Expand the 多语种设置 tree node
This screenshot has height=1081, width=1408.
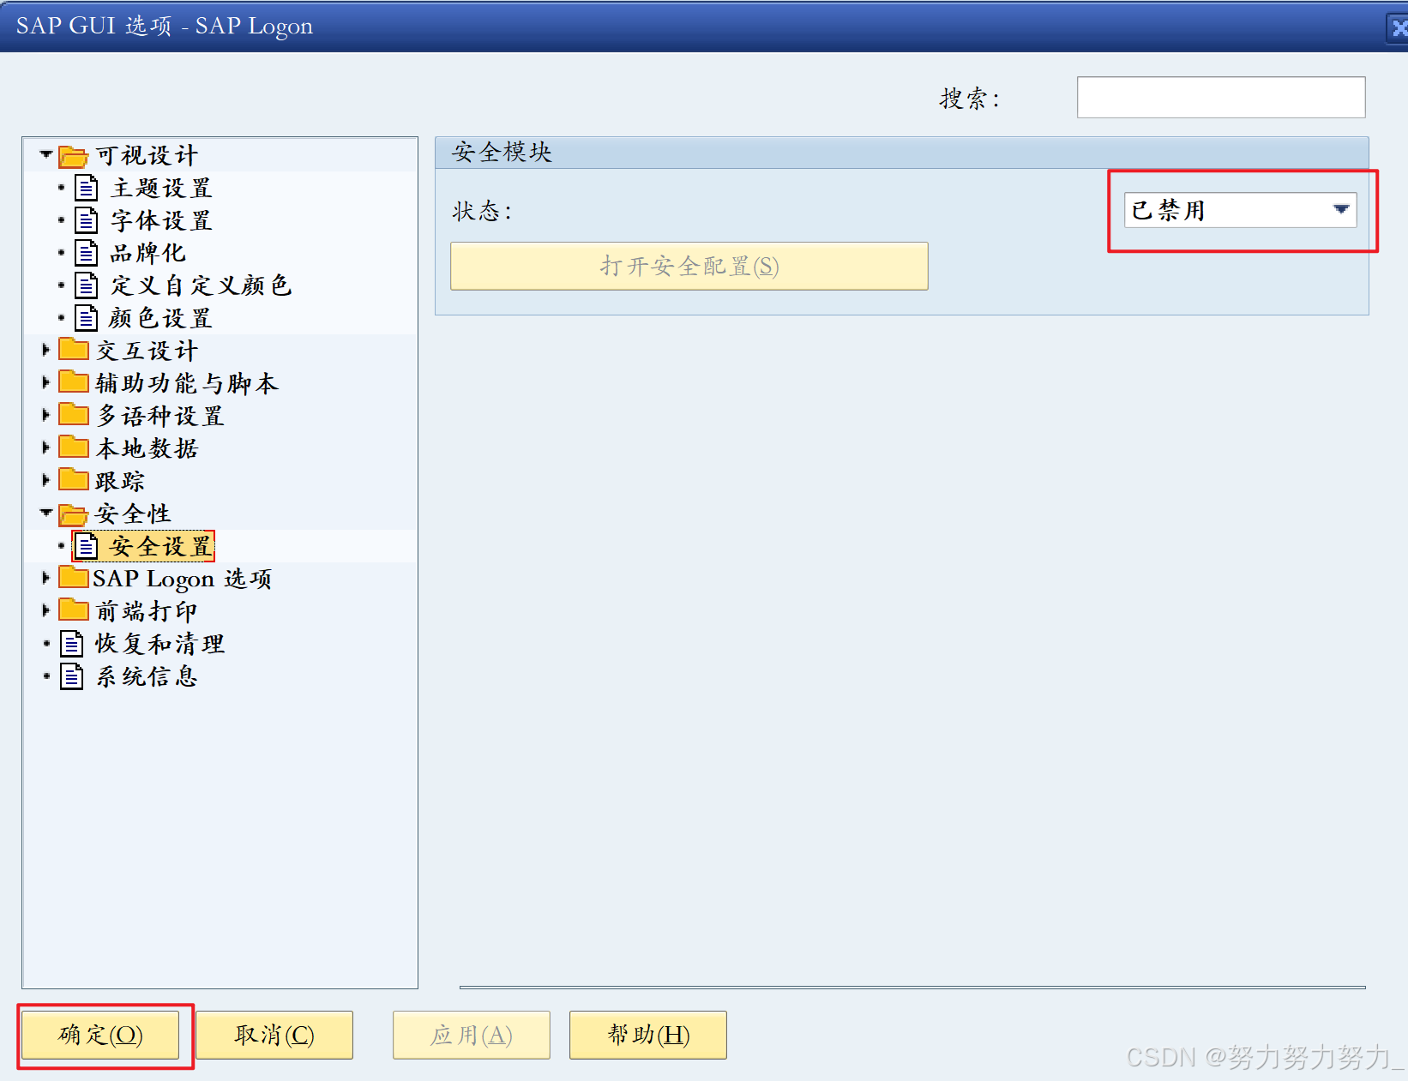(x=46, y=415)
